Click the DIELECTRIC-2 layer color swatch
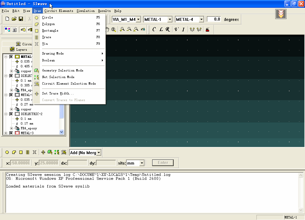Image resolution: width=305 pixels, height=220 pixels. [x=17, y=114]
